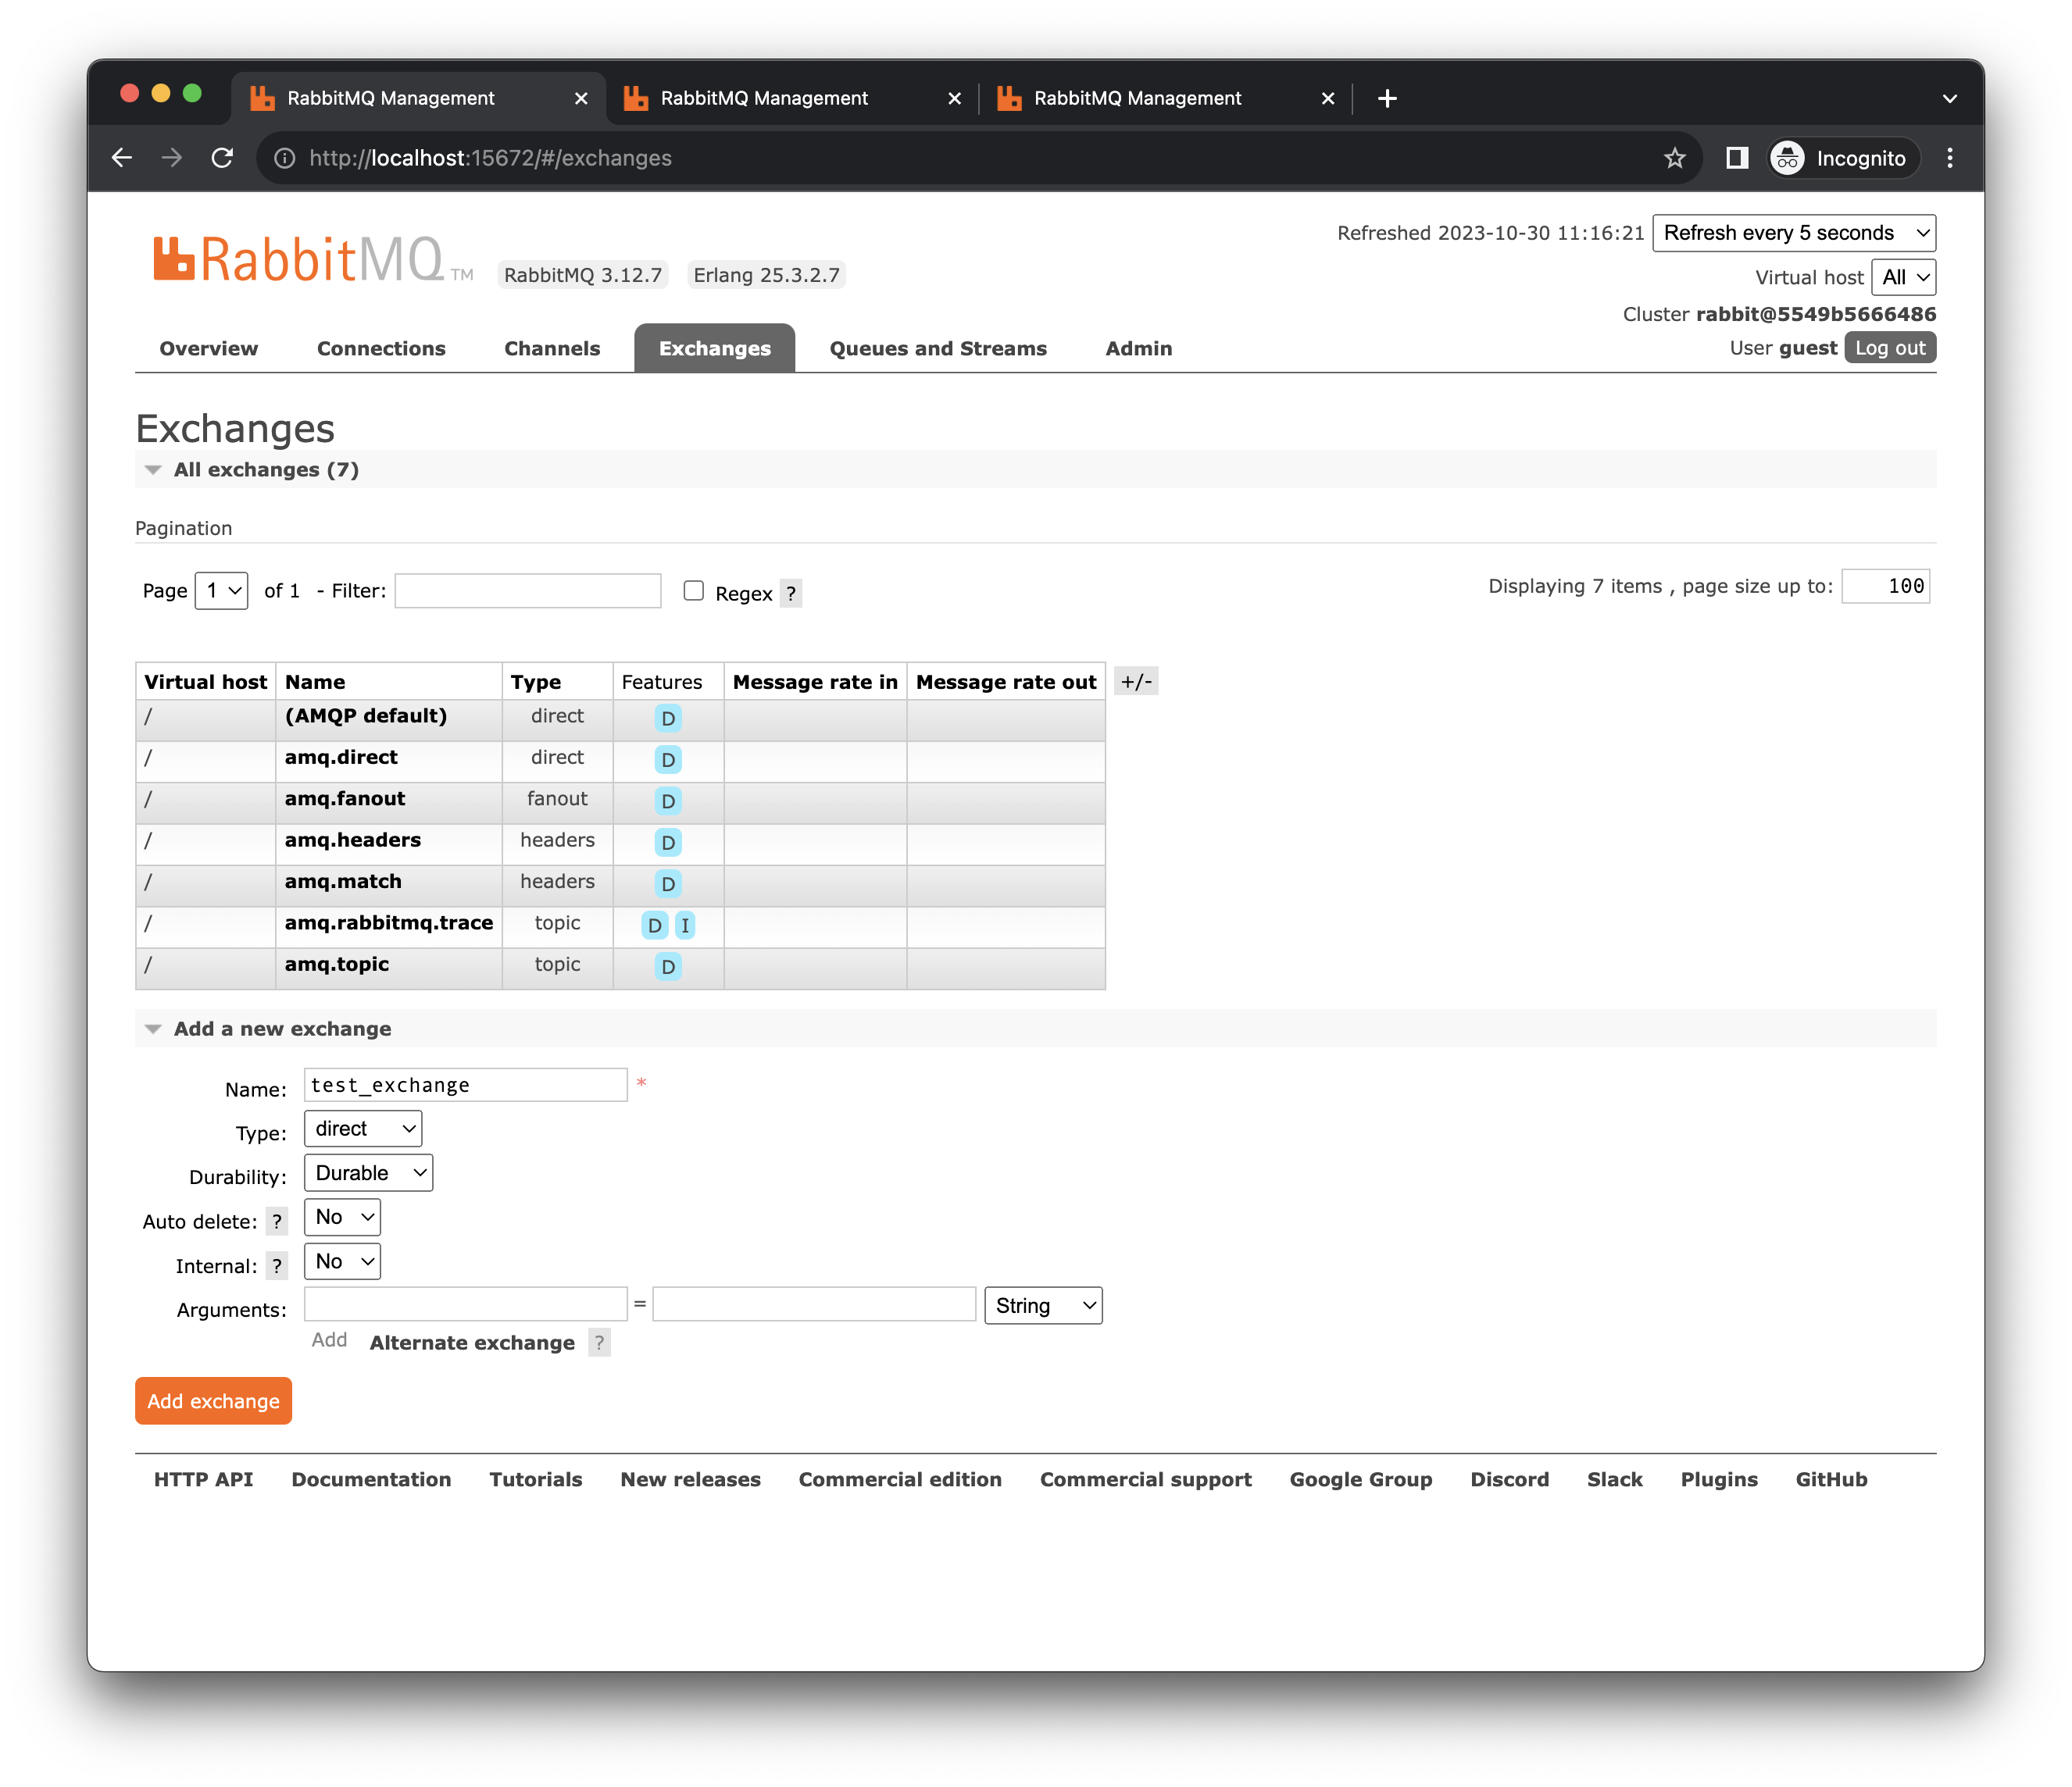Open the argument String type dropdown
This screenshot has height=1787, width=2072.
pos(1043,1306)
